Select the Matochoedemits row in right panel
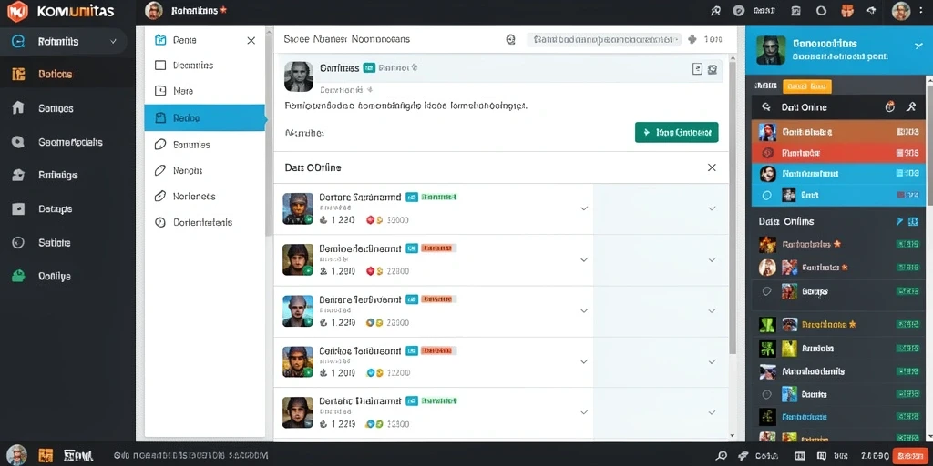The image size is (933, 466). (838, 371)
